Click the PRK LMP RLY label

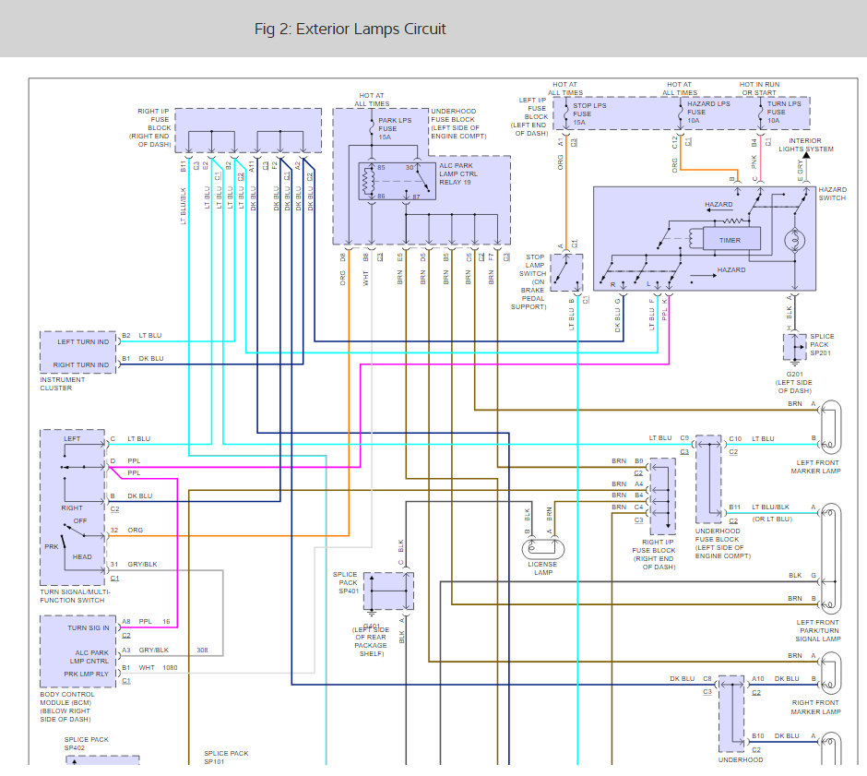pyautogui.click(x=87, y=674)
